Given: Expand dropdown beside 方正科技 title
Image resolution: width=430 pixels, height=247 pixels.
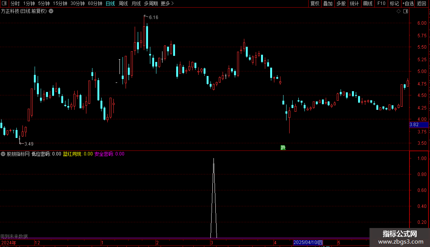Looking at the screenshot, I should click(x=51, y=11).
